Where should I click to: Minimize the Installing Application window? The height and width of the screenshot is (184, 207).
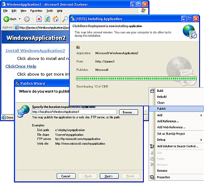[x=184, y=19]
